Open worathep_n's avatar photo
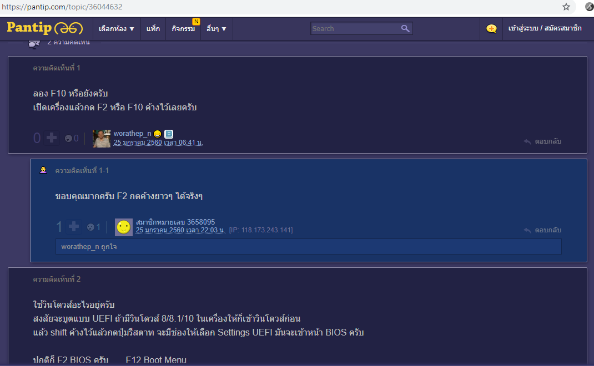The width and height of the screenshot is (594, 366). [102, 138]
